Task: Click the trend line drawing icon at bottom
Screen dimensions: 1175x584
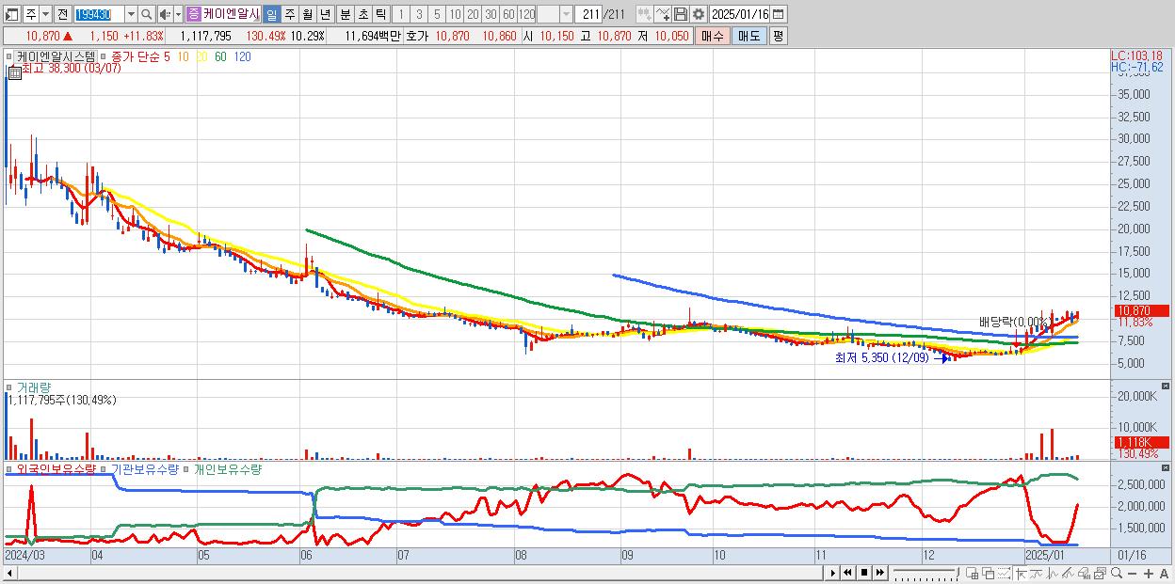Action: click(1068, 574)
